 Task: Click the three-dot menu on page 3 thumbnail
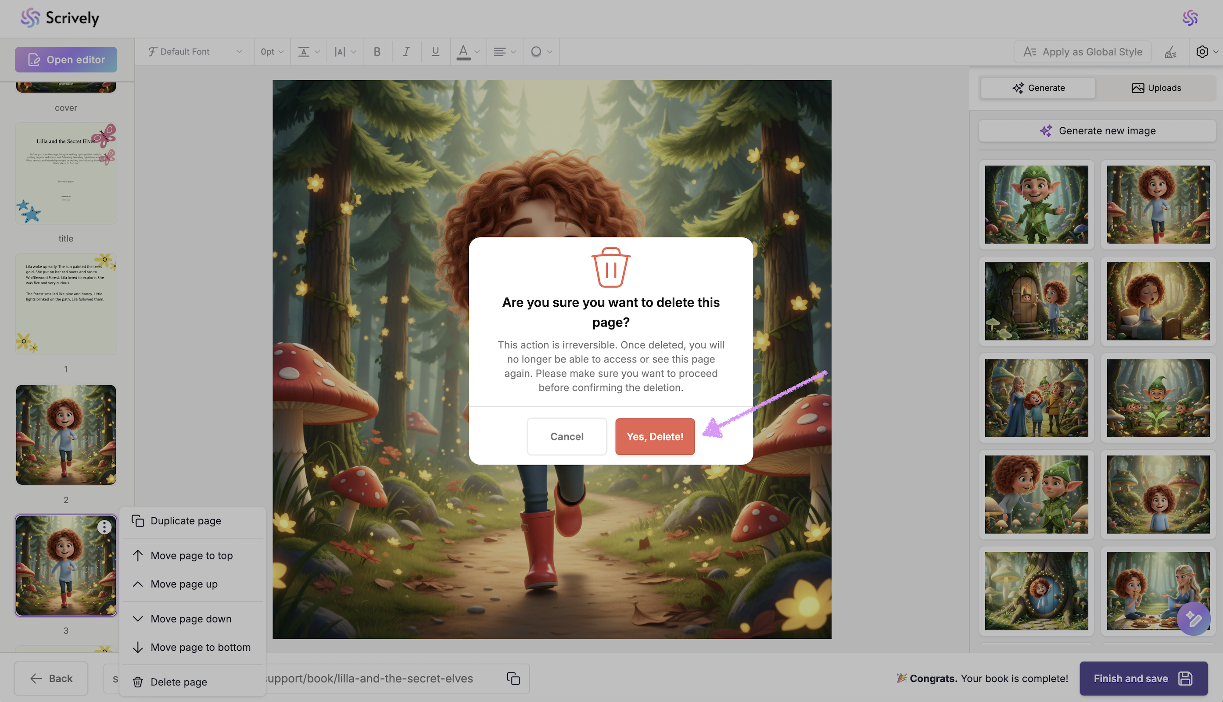[x=104, y=527]
